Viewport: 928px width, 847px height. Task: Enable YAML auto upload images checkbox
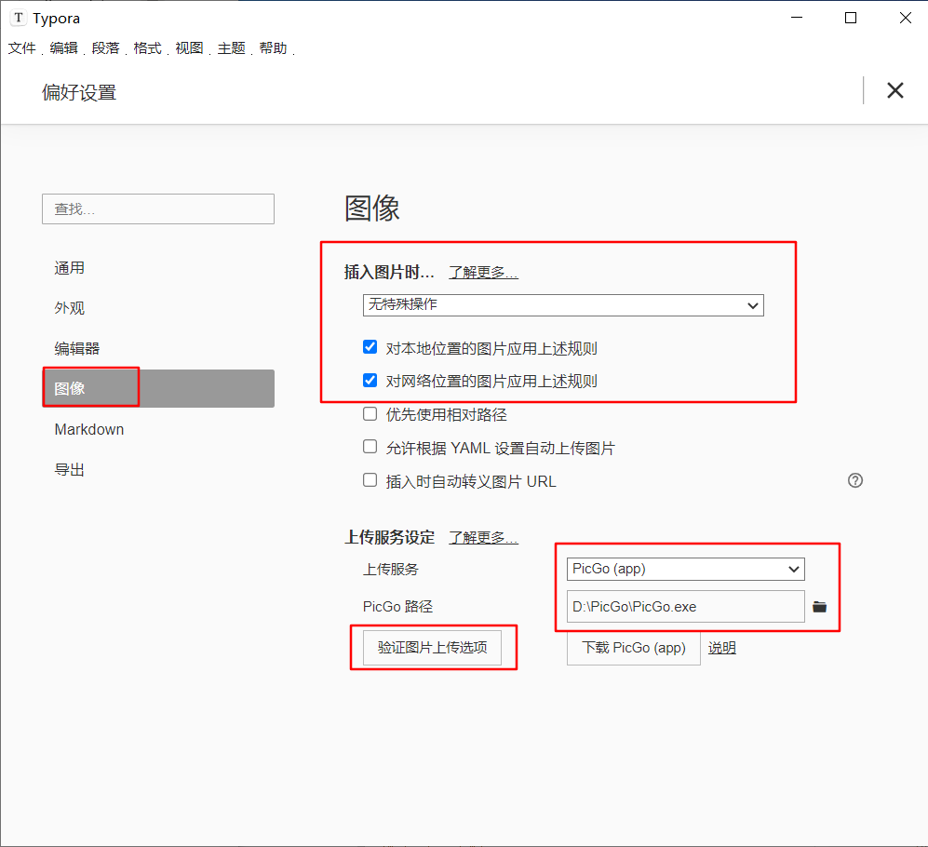370,447
